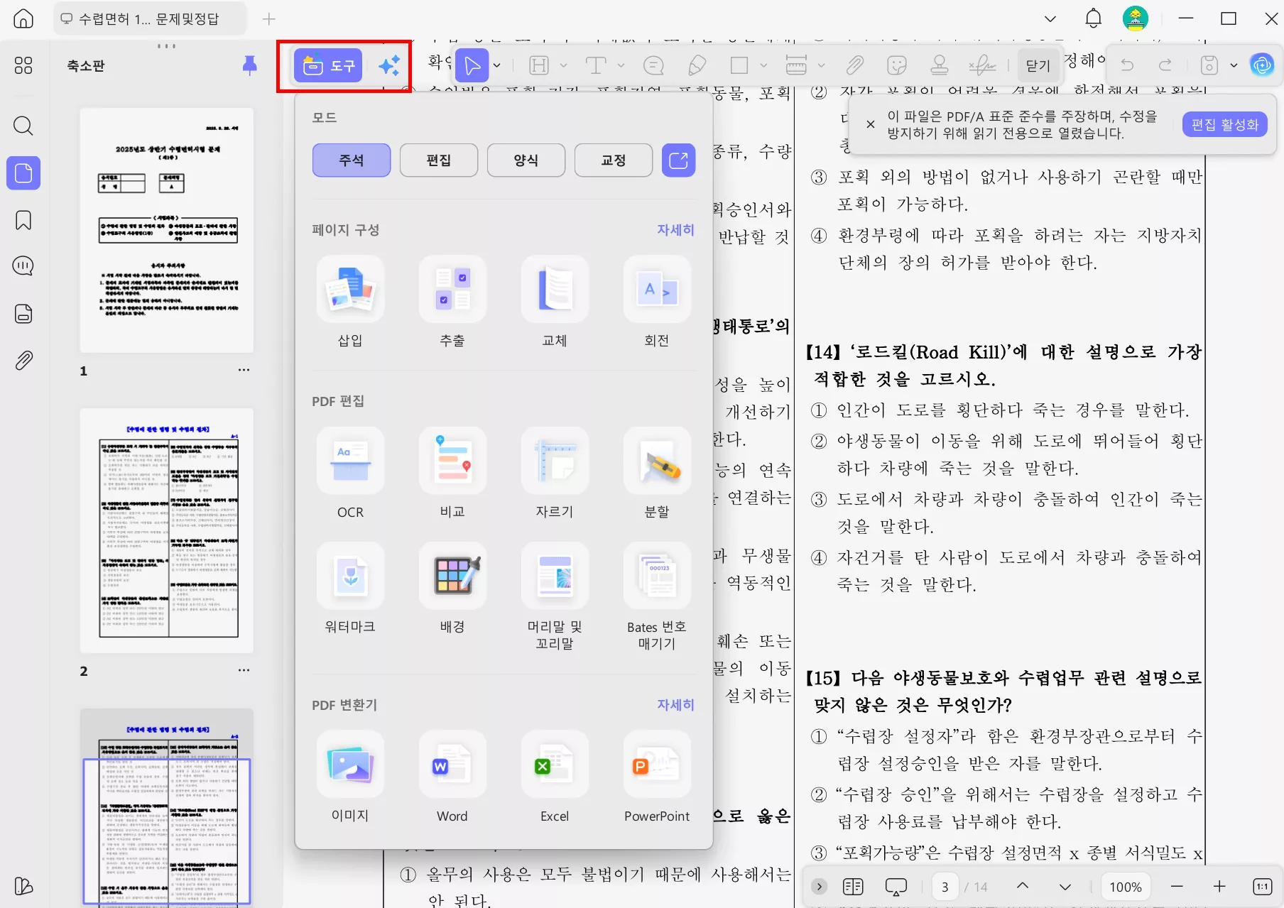Toggle two-page view at the bottom bar
The image size is (1284, 908).
click(852, 886)
